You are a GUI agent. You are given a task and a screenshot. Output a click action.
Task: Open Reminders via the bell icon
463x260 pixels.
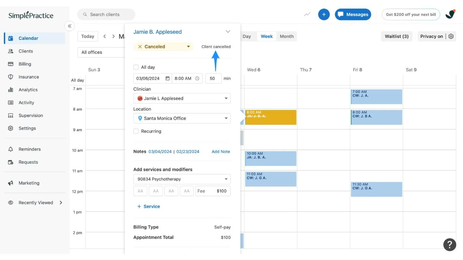(29, 149)
